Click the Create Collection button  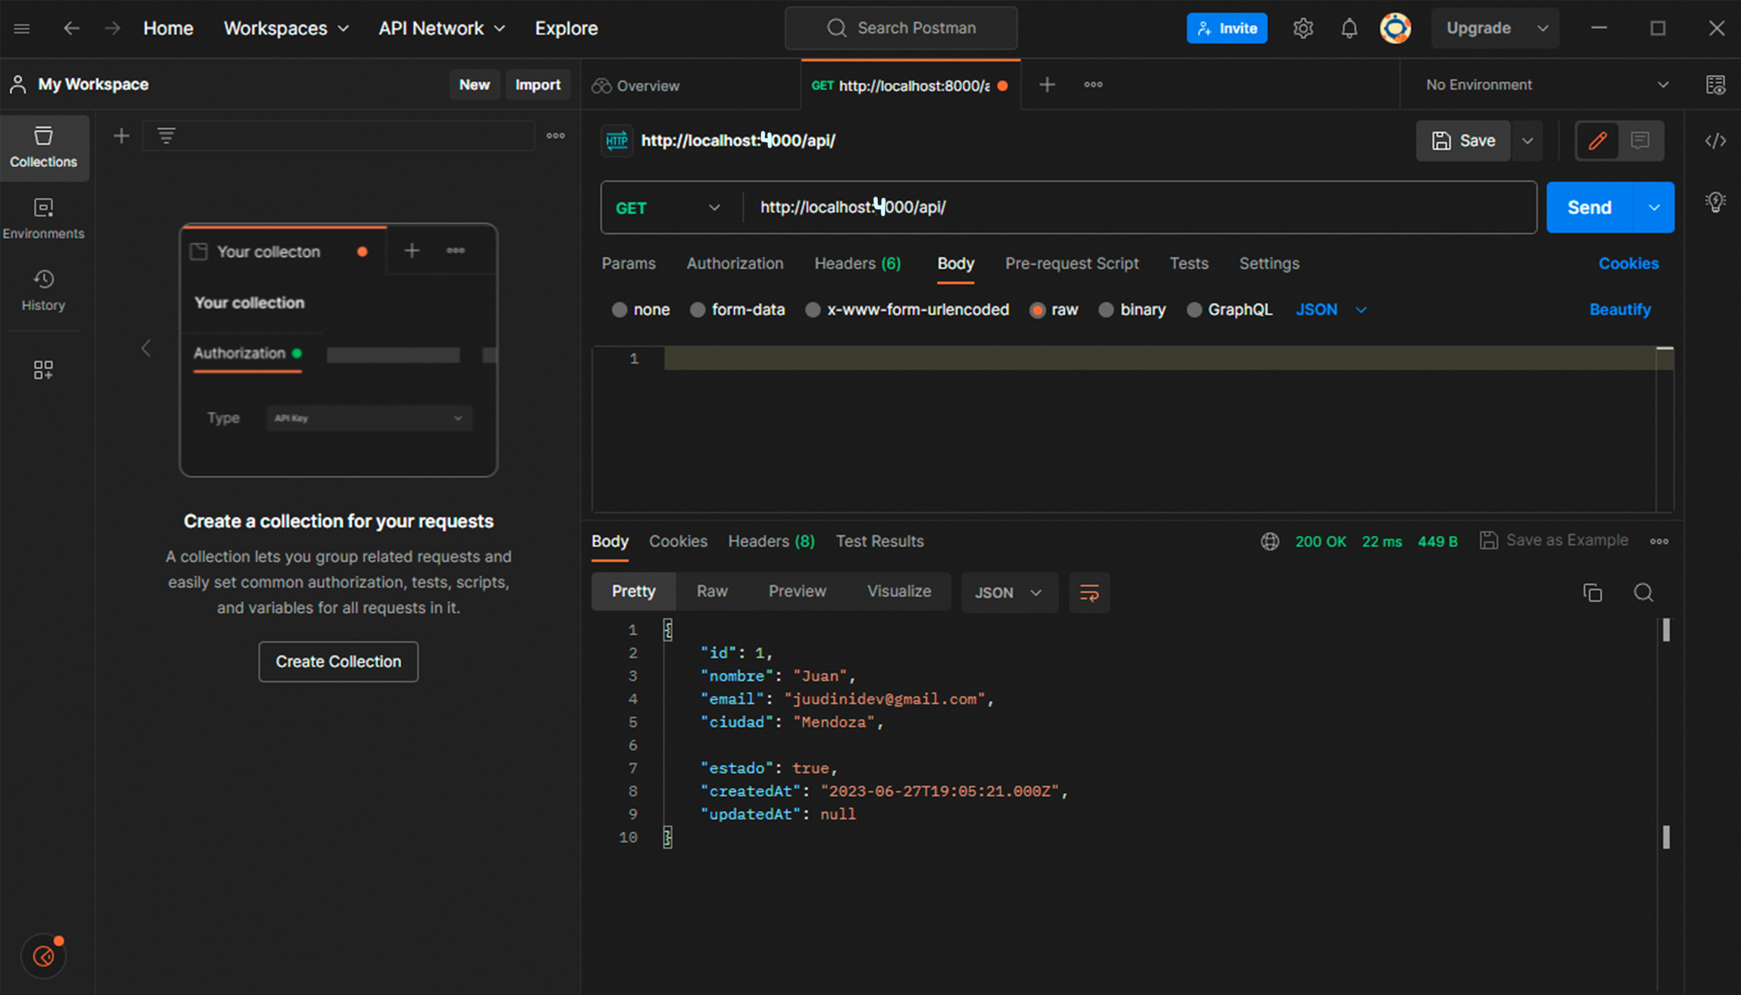338,662
